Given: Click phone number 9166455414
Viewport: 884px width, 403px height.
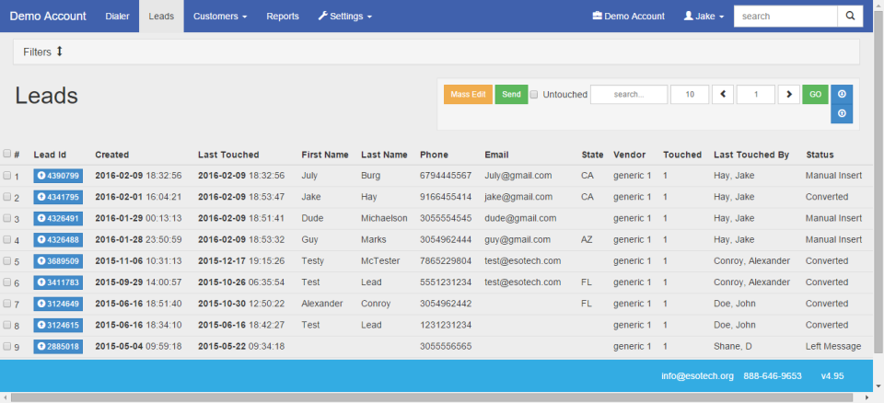Looking at the screenshot, I should 446,197.
